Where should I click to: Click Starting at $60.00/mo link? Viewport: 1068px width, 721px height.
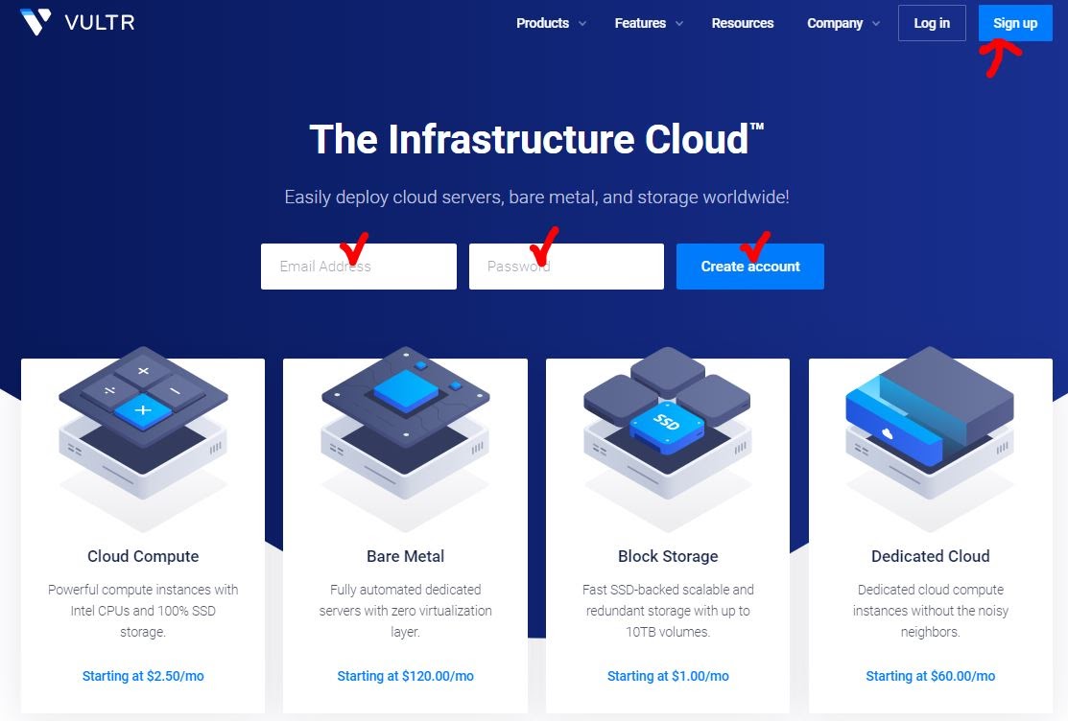(x=931, y=676)
